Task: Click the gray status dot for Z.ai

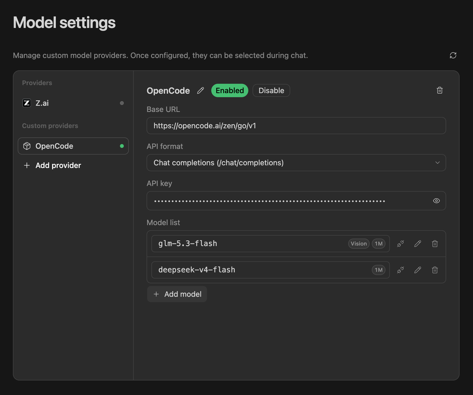Action: [x=122, y=103]
